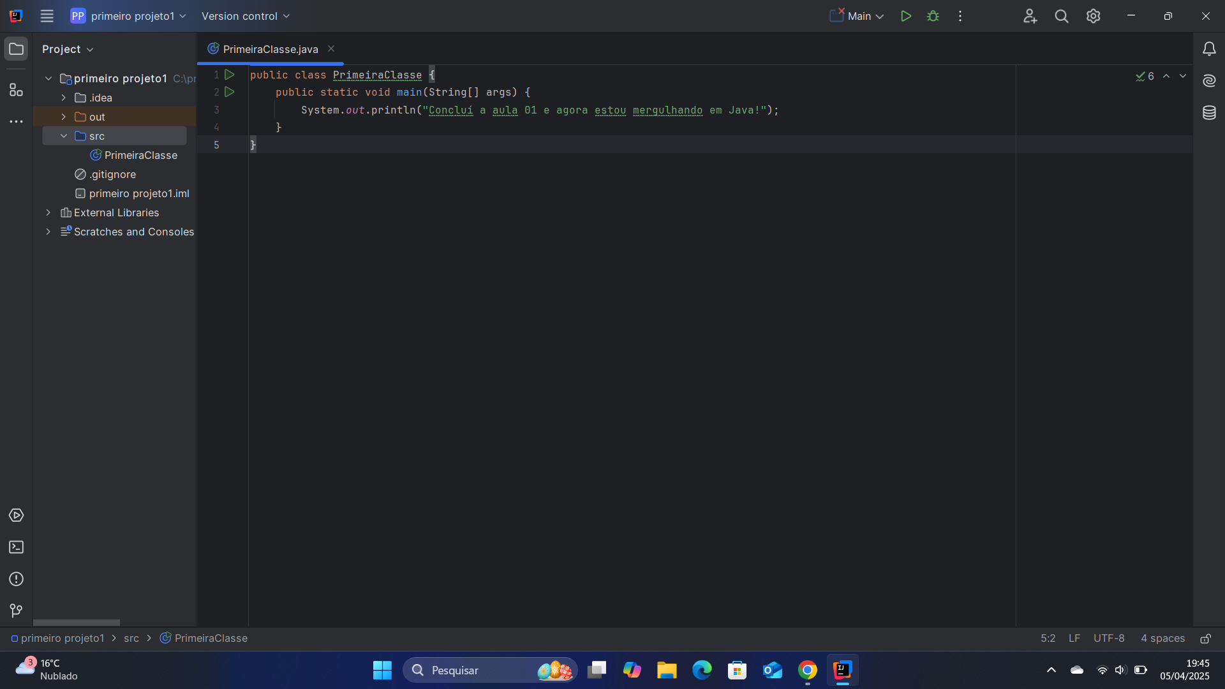This screenshot has width=1225, height=689.
Task: Collapse the primeiro projeto1 root node
Action: tap(48, 78)
